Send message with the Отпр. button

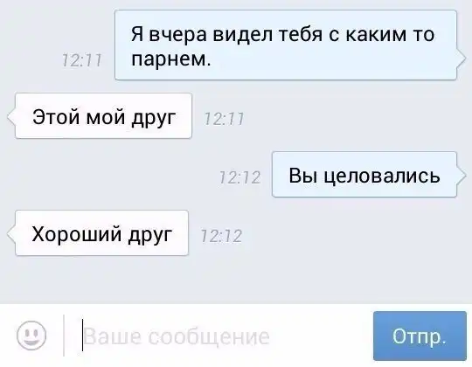[420, 336]
